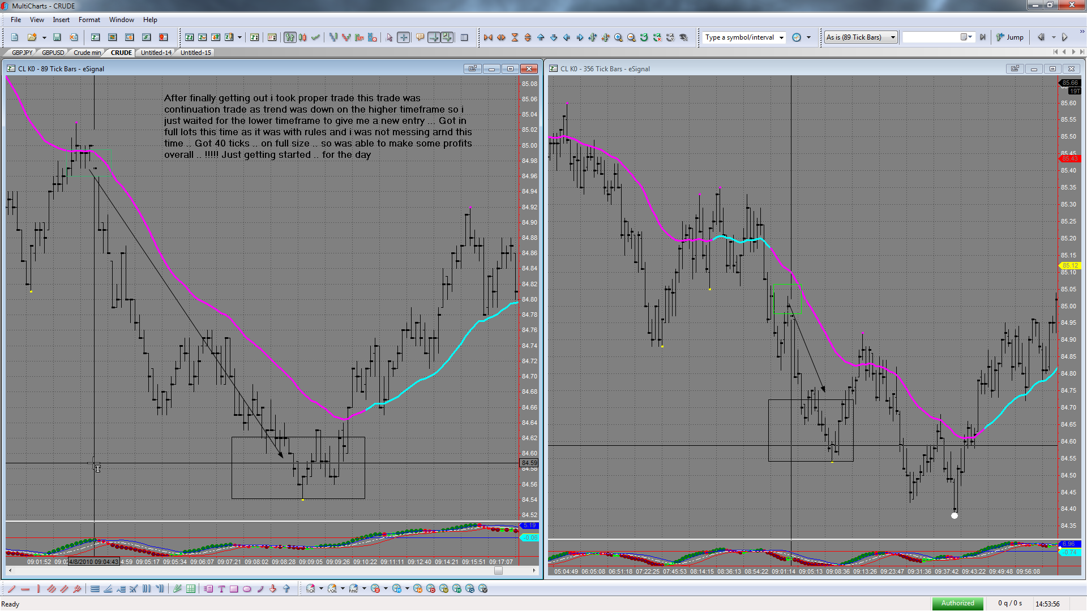The width and height of the screenshot is (1087, 611).
Task: Select the blue Arrow Up drawing tool
Action: coord(286,589)
